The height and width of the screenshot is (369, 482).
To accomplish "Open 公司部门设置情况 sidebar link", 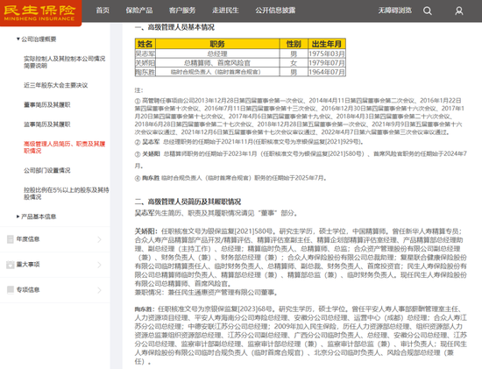I will pyautogui.click(x=47, y=170).
